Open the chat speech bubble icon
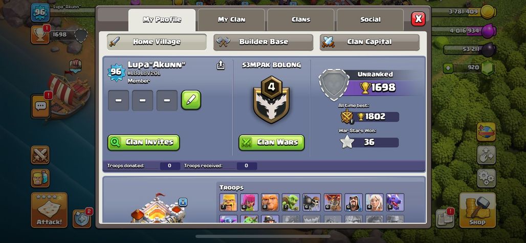Image resolution: width=526 pixels, height=243 pixels. pyautogui.click(x=40, y=106)
